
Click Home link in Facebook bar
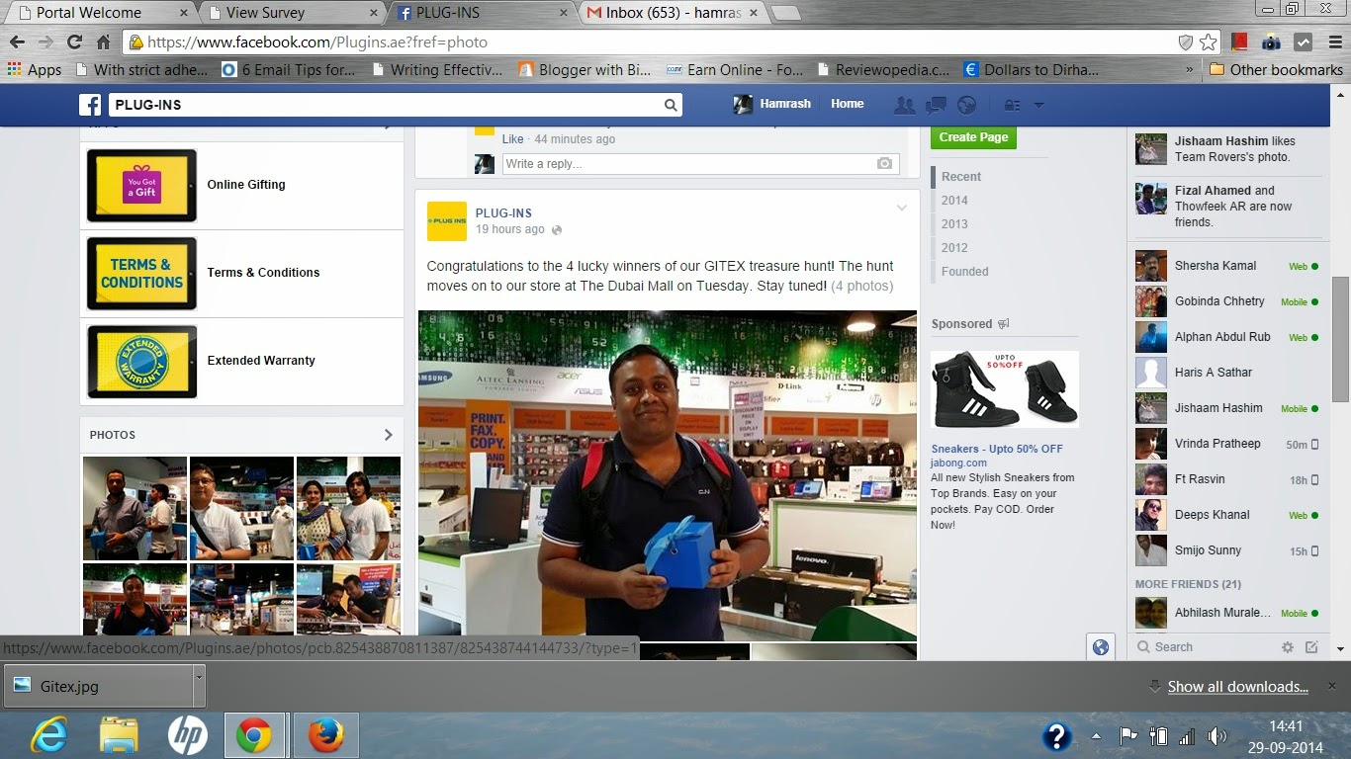[x=847, y=104]
